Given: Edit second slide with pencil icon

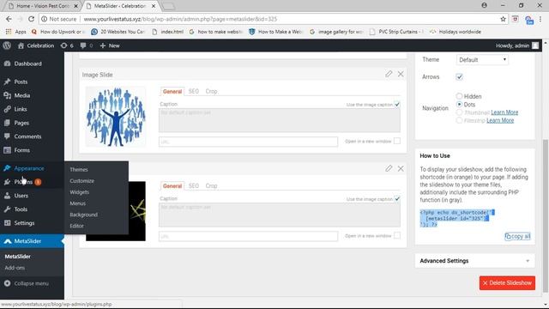Looking at the screenshot, I should pyautogui.click(x=389, y=168).
